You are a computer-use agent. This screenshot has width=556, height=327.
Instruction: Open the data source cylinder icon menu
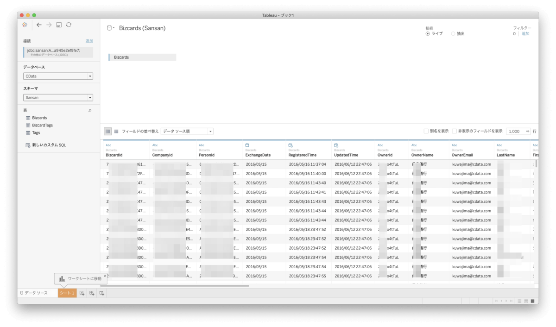(110, 28)
